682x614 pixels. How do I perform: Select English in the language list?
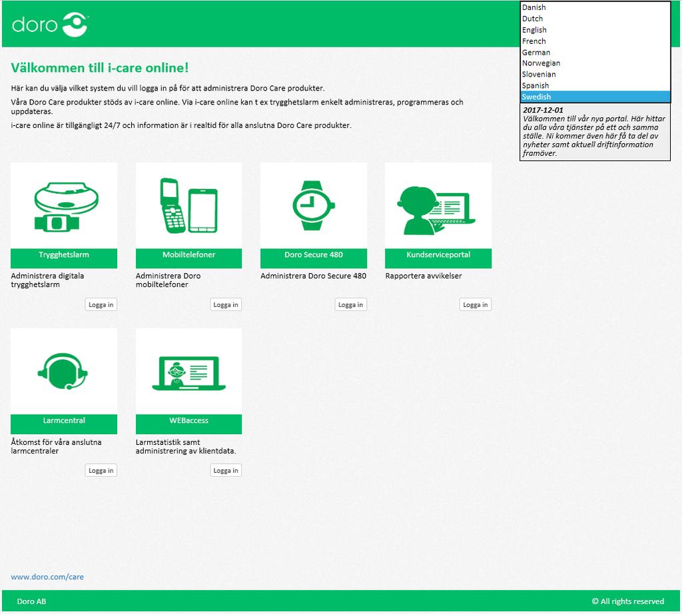pyautogui.click(x=595, y=30)
